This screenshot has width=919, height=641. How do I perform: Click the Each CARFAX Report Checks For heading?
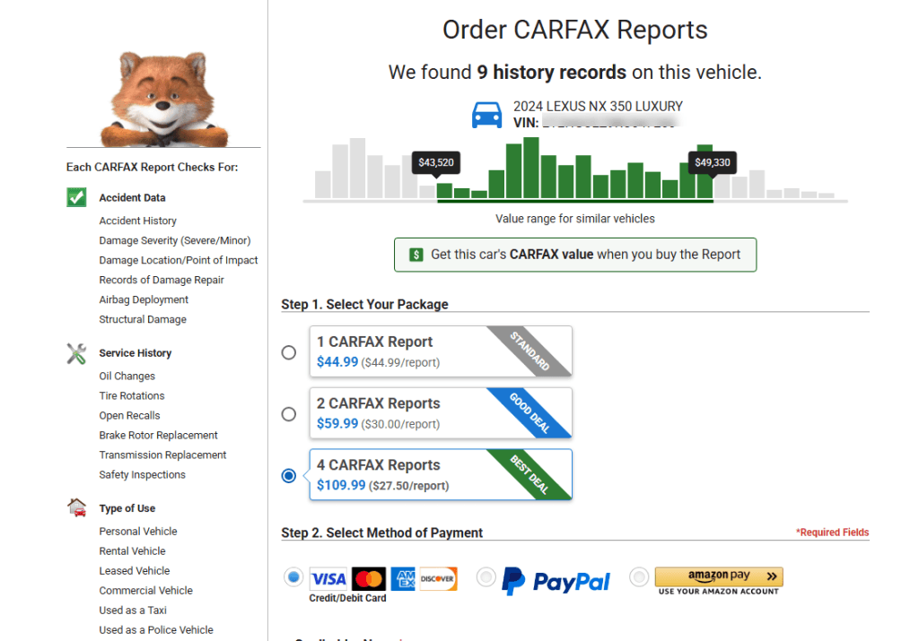152,168
